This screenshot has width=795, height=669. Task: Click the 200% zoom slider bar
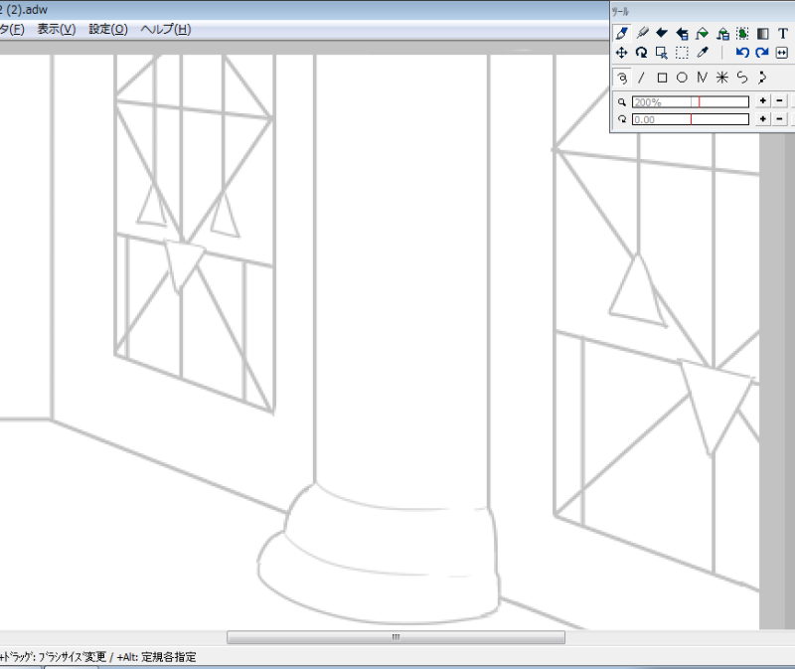691,102
